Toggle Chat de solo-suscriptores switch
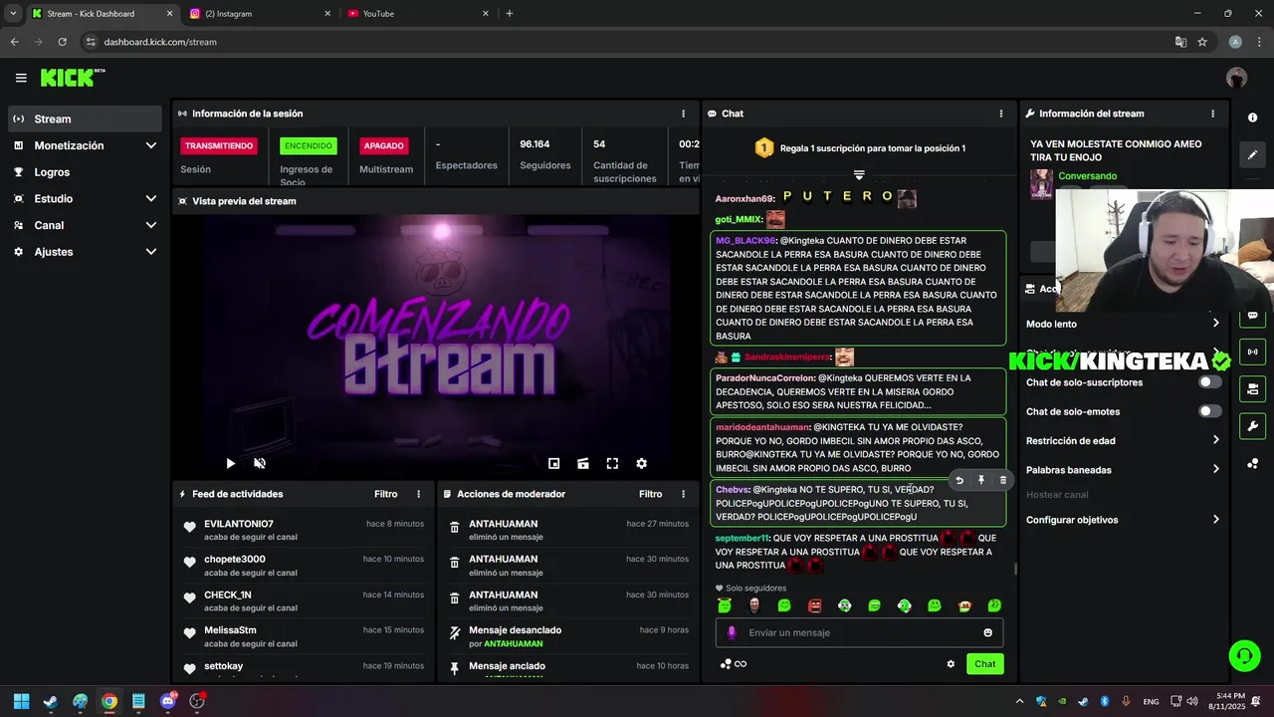This screenshot has height=717, width=1274. (x=1209, y=382)
